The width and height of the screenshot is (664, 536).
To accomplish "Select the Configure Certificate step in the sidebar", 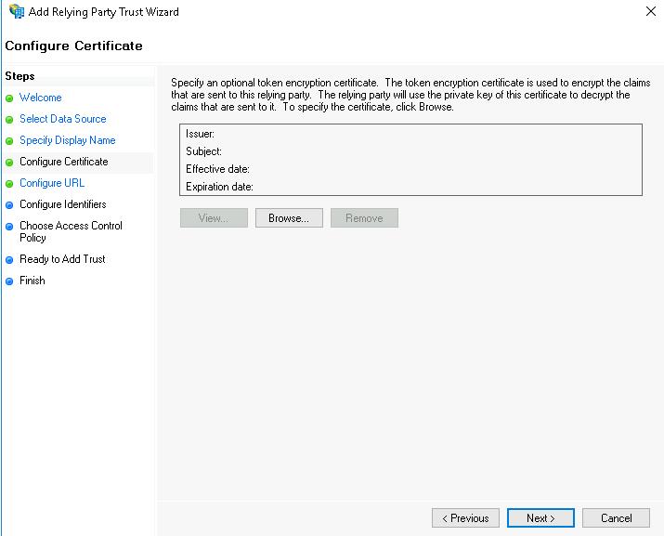I will tap(63, 162).
